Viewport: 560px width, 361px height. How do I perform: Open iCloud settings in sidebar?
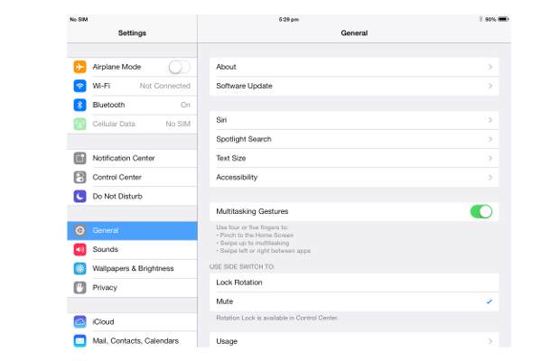tap(132, 322)
